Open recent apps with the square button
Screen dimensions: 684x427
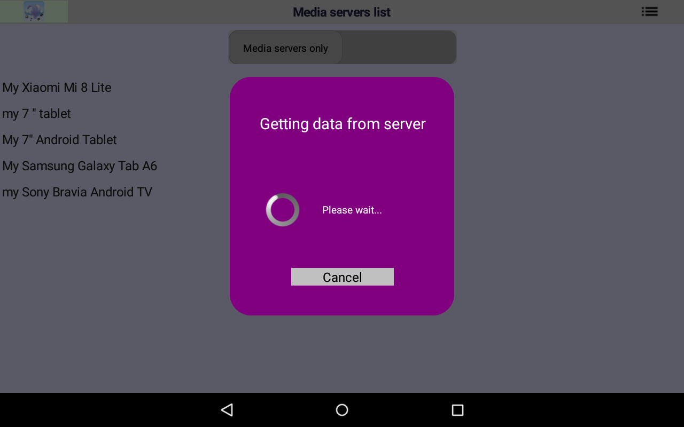[x=457, y=410]
